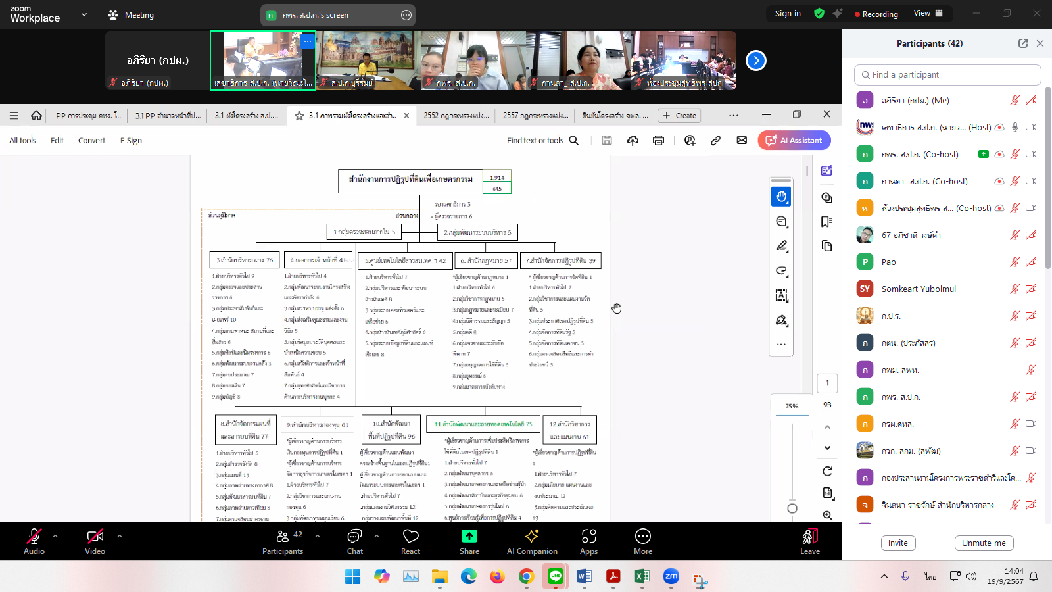Expand Participants options arrow

318,536
